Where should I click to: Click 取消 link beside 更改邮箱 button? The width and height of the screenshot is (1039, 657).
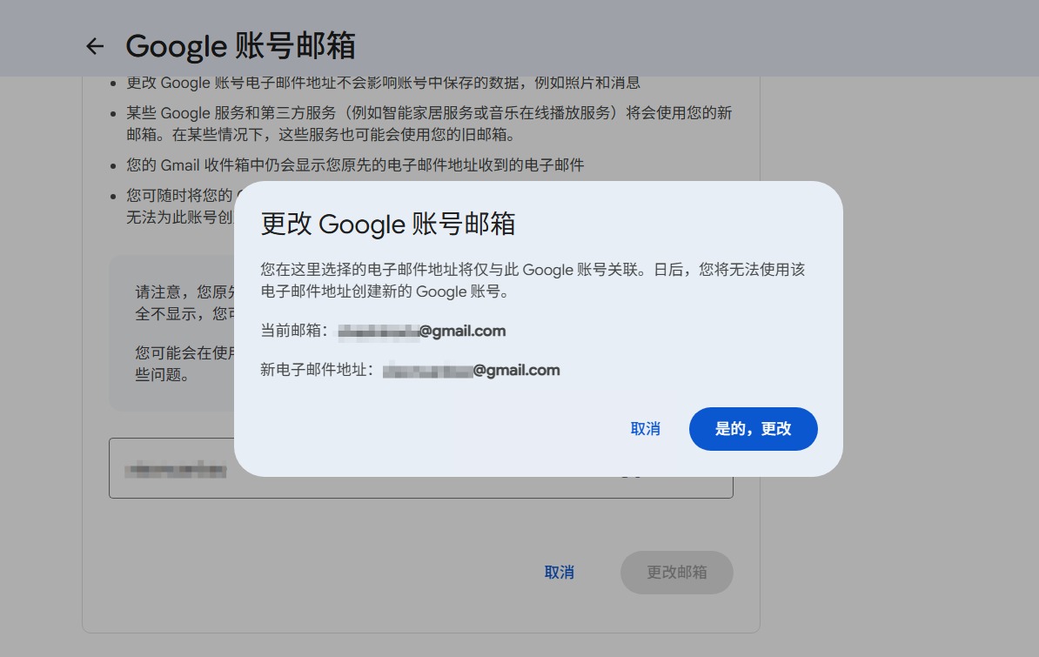click(559, 573)
